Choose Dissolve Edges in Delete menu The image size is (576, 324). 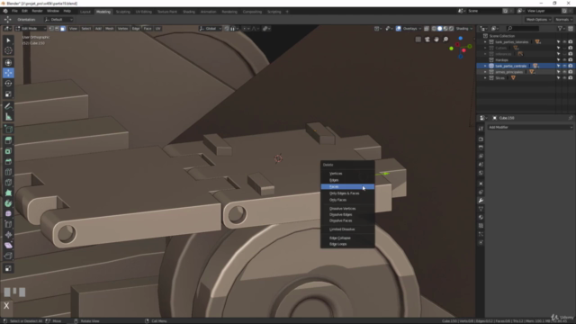(347, 214)
